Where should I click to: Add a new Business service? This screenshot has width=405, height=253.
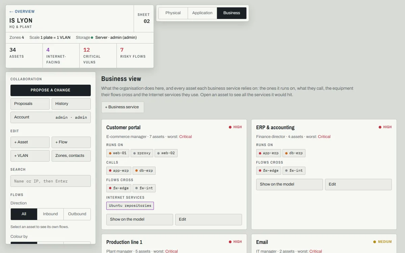tap(123, 107)
